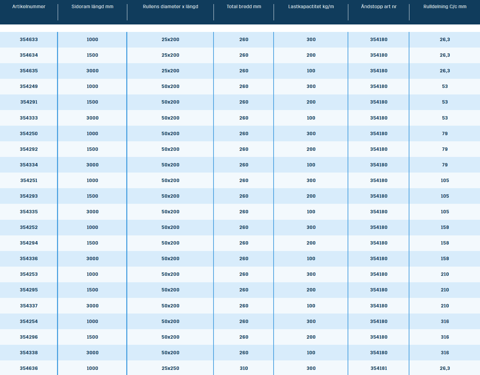
Task: Select article number 354335
Action: pos(29,212)
